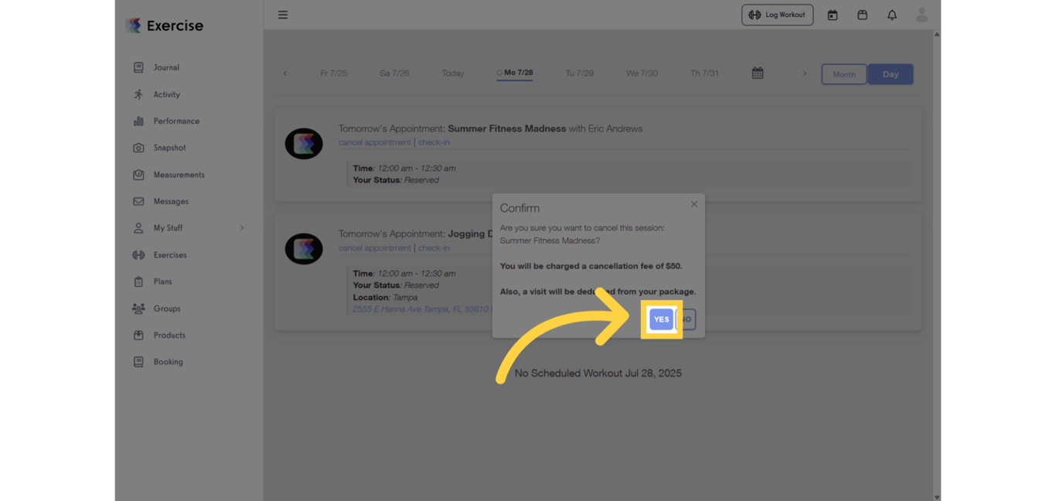Open the Journal section
This screenshot has width=1056, height=501.
[x=165, y=67]
